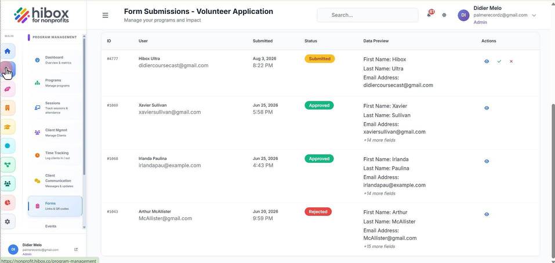Viewport: 555px width, 263px height.
Task: Click ID cell #1069
Action: tap(113, 105)
